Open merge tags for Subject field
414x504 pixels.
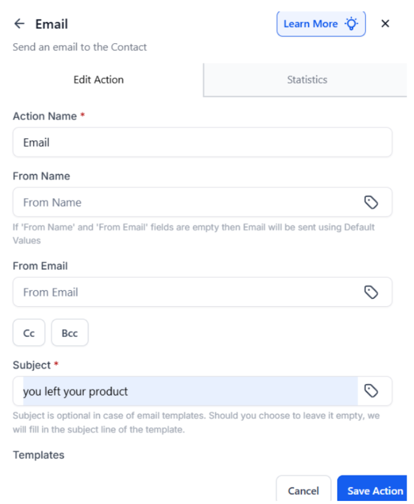pos(371,391)
